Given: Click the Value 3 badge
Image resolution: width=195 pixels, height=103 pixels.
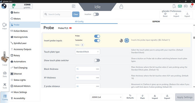Looking at the screenshot, I should tap(82, 45).
